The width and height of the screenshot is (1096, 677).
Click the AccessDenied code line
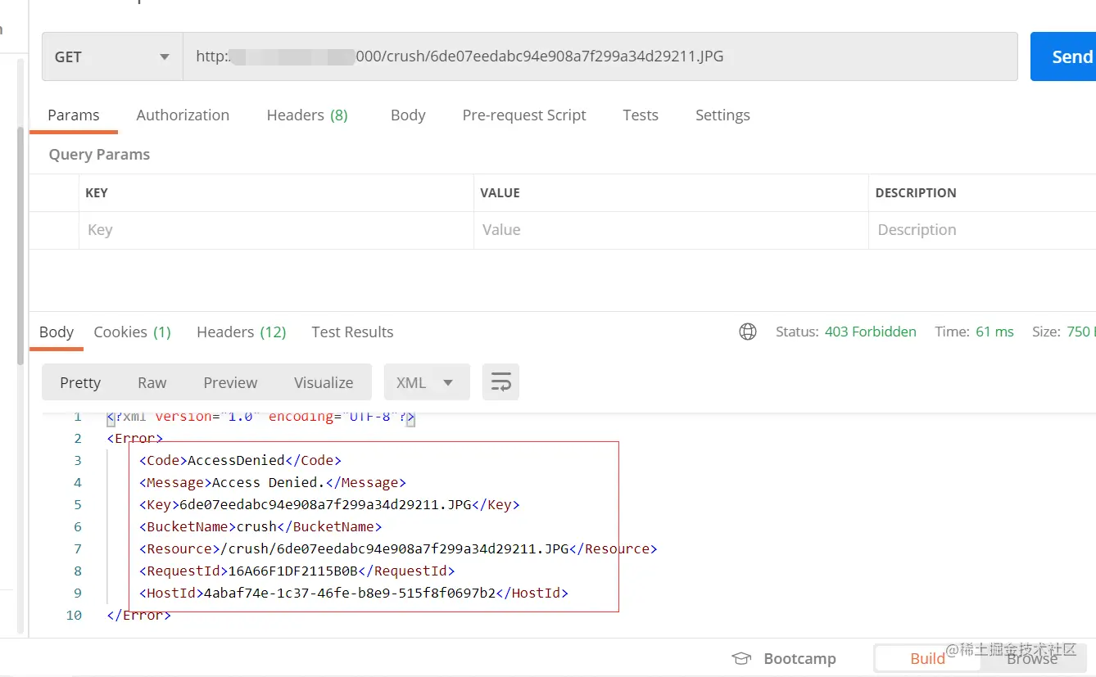240,460
